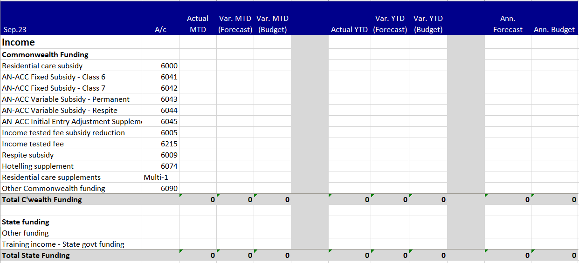579x263 pixels.
Task: Select the 'Total C'wealth Funding' cell
Action: (71, 199)
